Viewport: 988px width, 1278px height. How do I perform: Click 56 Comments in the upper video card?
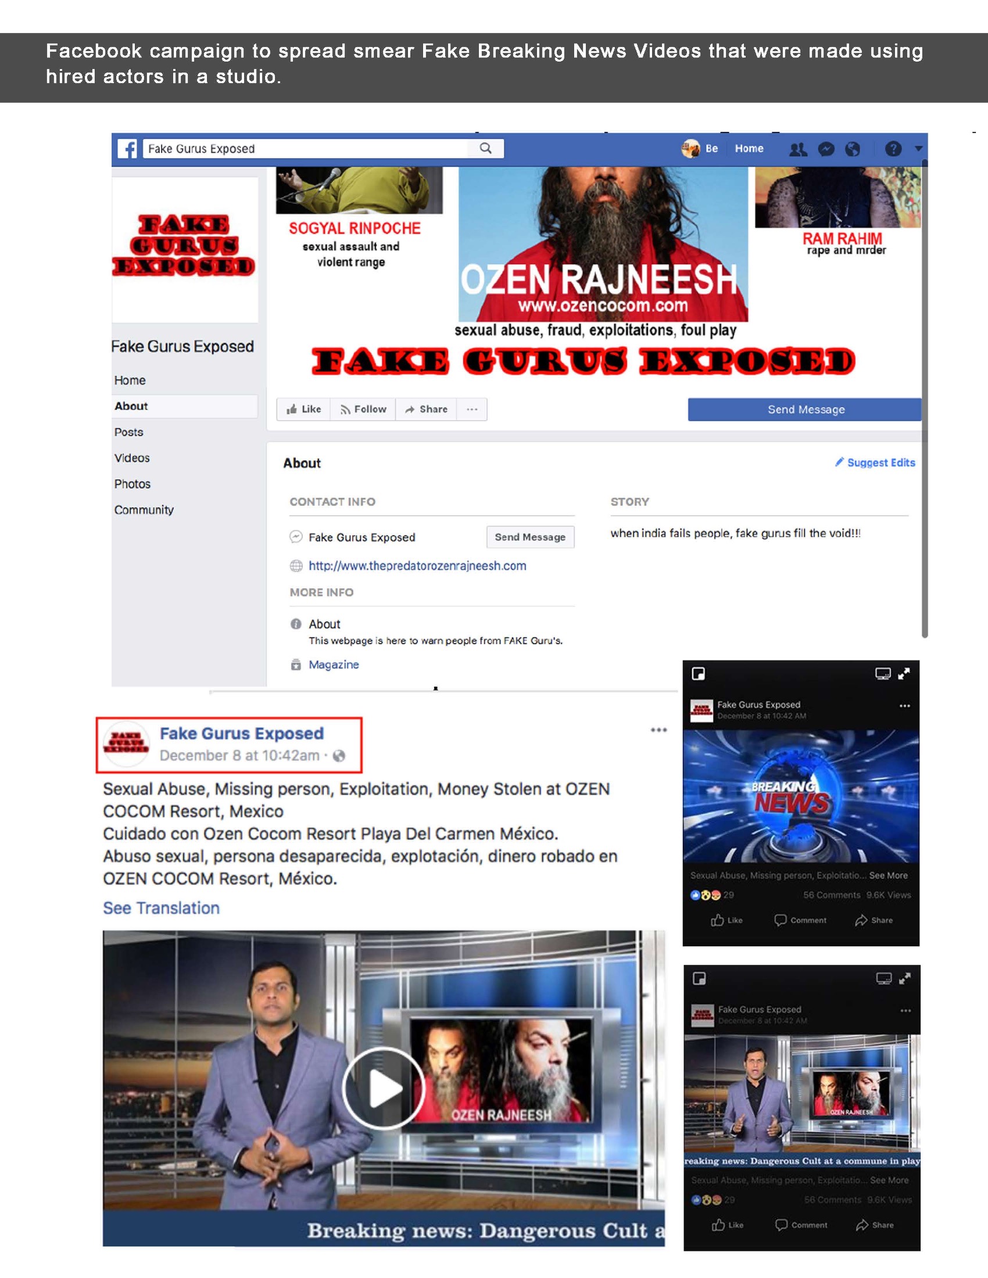832,895
